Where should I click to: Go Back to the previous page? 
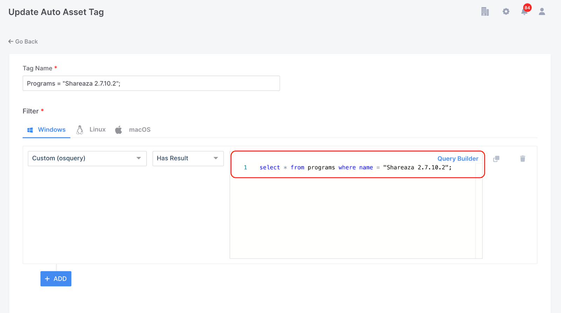(x=23, y=41)
